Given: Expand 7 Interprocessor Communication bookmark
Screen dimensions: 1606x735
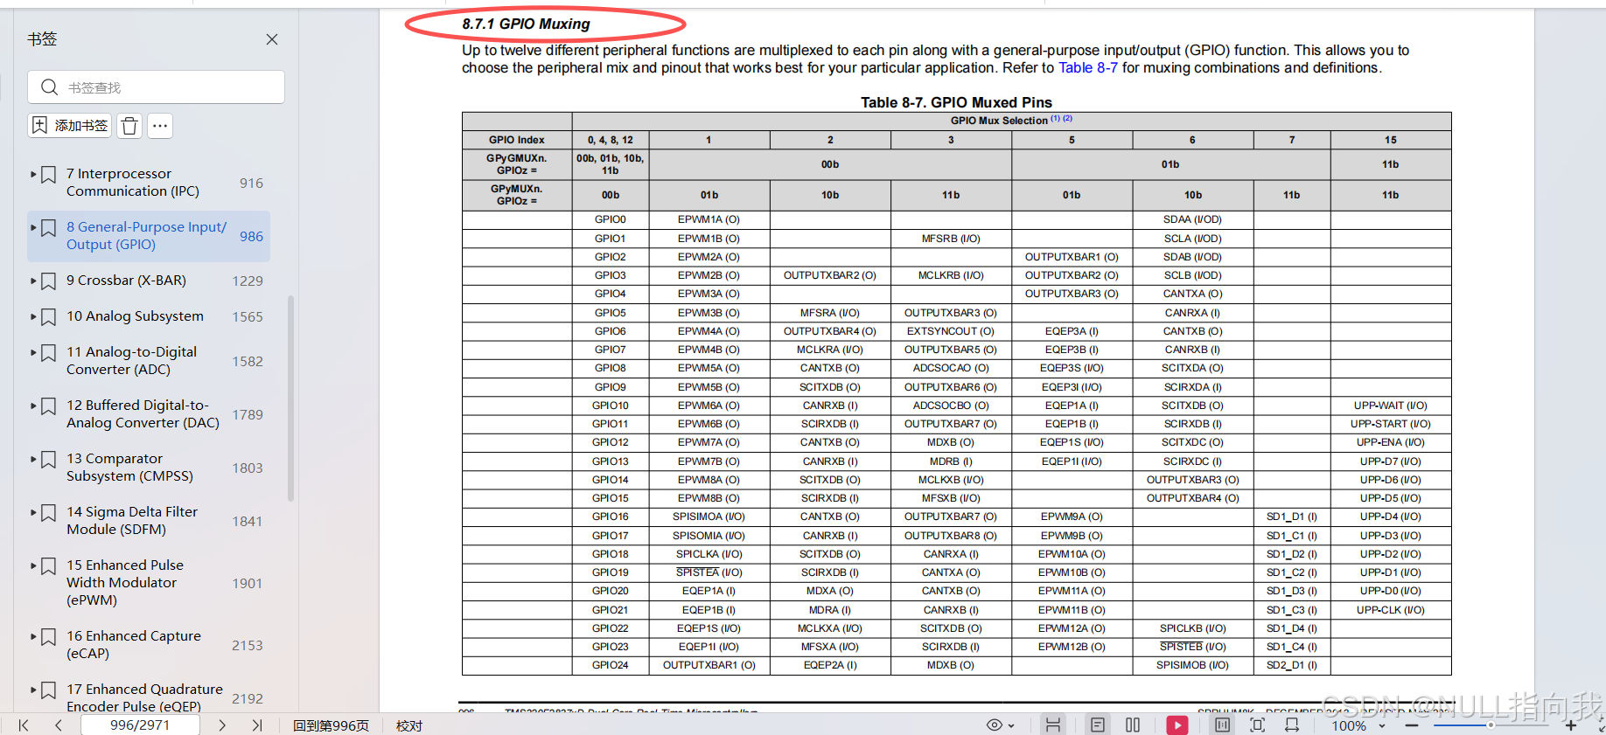Looking at the screenshot, I should click(x=33, y=174).
